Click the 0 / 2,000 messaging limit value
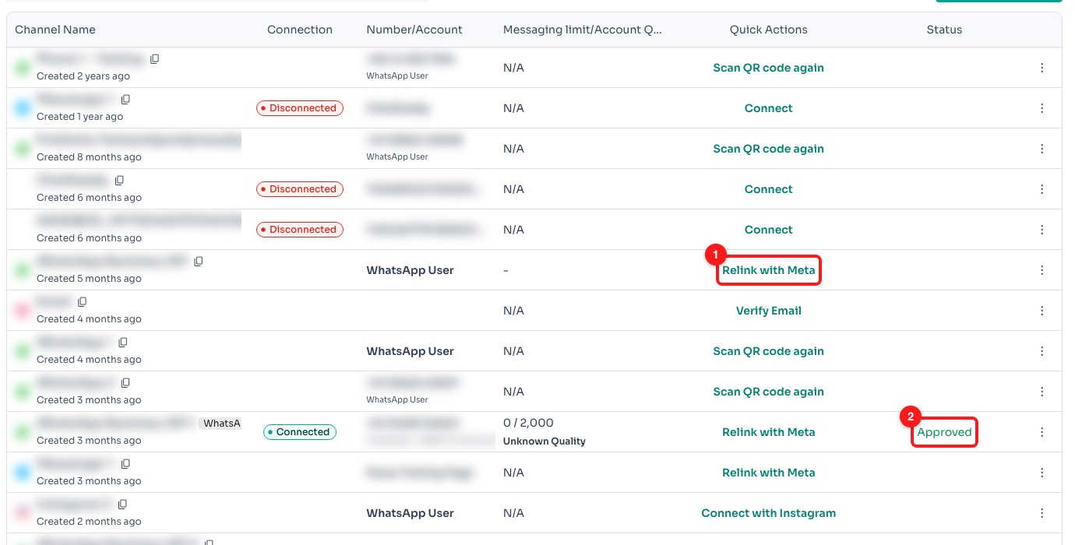The image size is (1075, 545). (528, 423)
